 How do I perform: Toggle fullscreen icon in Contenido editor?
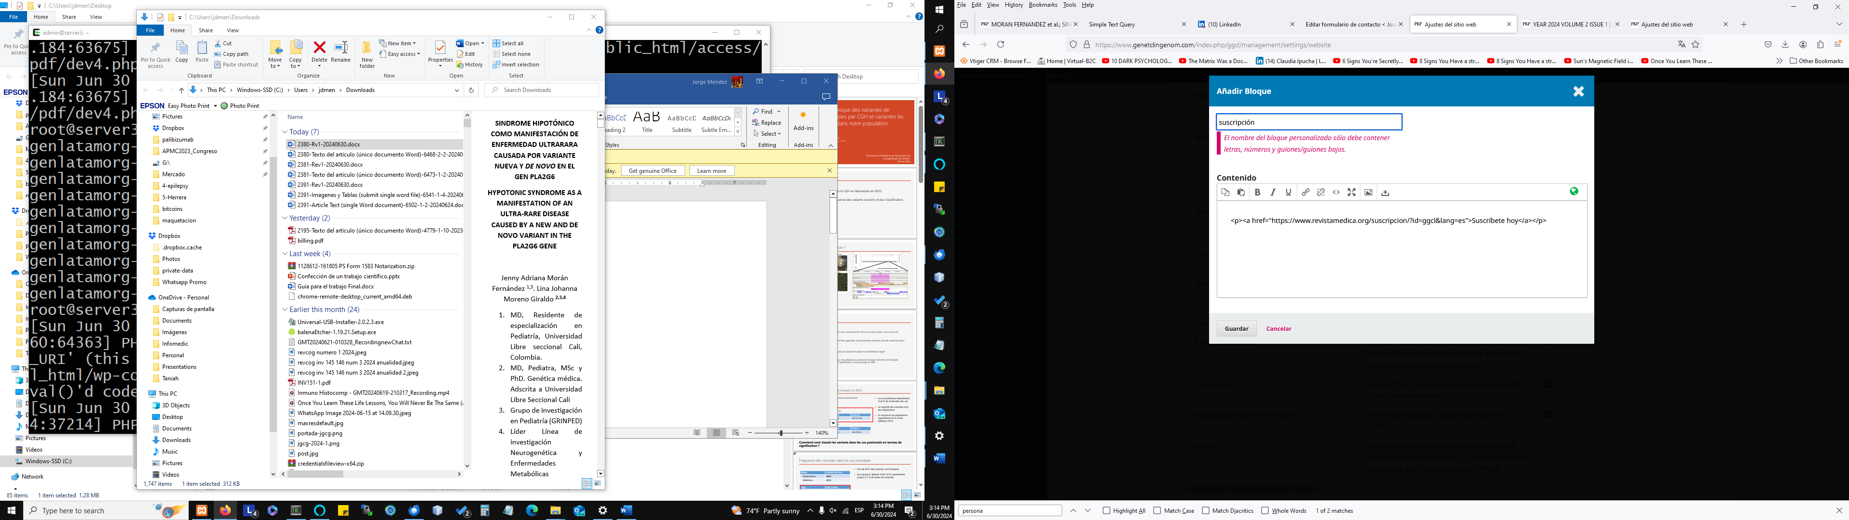coord(1352,193)
